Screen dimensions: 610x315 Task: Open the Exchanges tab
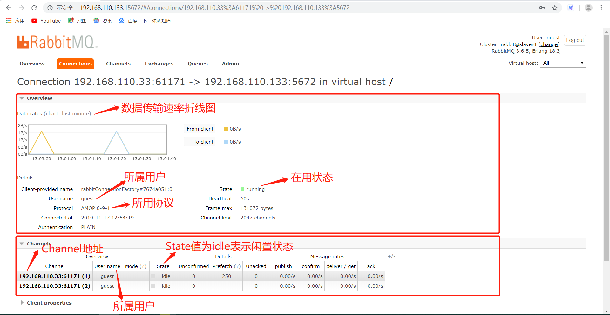click(159, 64)
